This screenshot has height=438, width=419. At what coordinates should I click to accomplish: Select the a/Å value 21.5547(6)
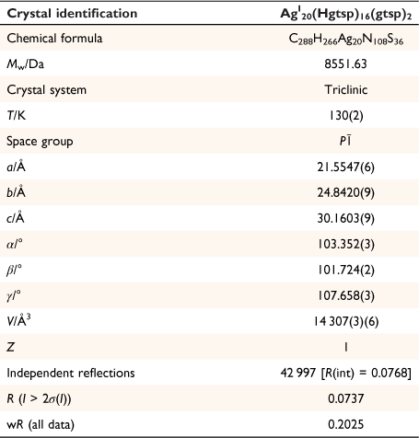point(345,167)
